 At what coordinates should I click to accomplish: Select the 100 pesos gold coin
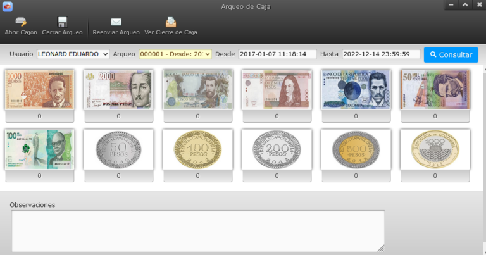click(197, 149)
